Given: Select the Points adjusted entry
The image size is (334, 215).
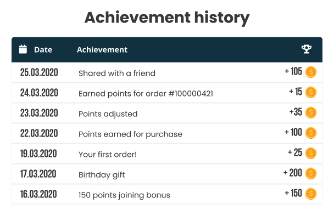Looking at the screenshot, I should [108, 114].
